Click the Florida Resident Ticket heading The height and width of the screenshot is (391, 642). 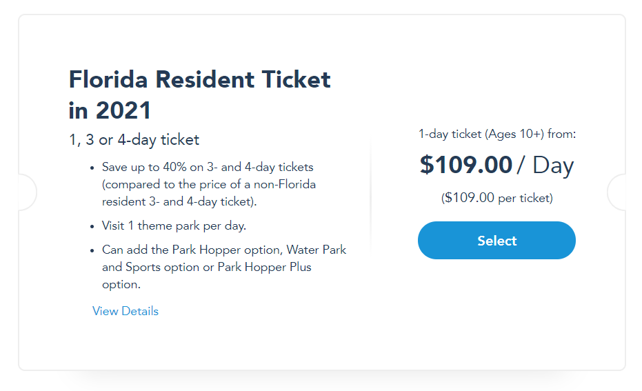tap(200, 80)
